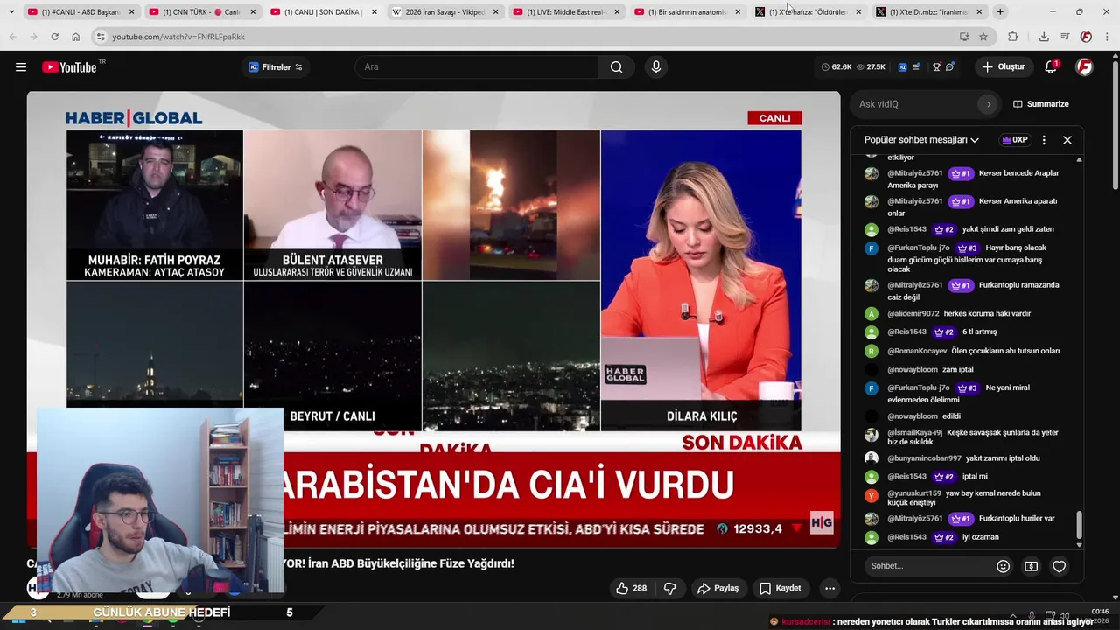Open the tab search dropdown arrow
This screenshot has width=1120, height=630.
pos(10,12)
